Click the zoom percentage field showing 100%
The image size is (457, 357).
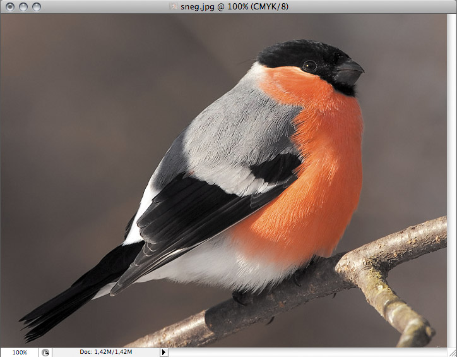pyautogui.click(x=20, y=353)
